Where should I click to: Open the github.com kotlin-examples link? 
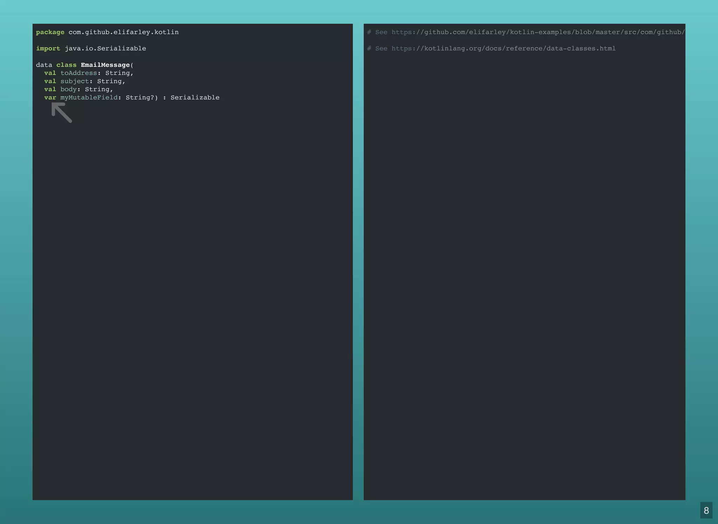(x=538, y=32)
